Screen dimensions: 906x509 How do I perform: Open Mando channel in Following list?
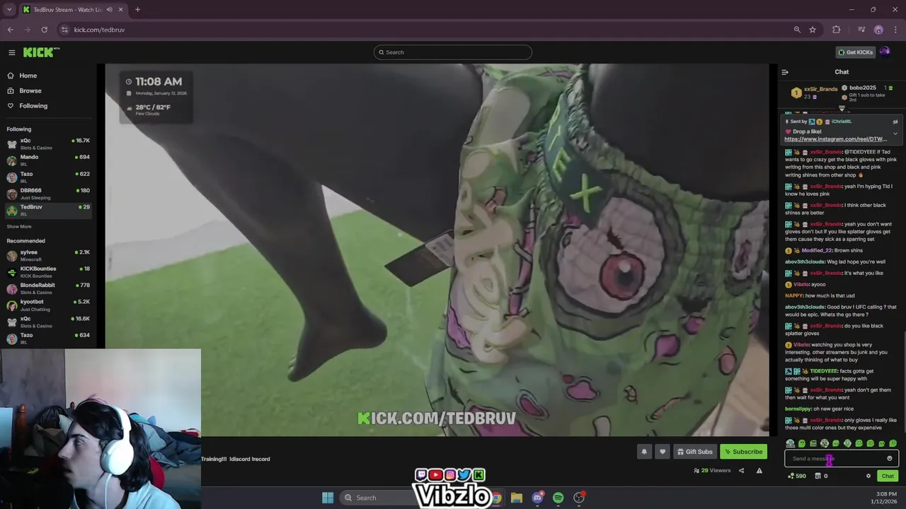tap(48, 160)
